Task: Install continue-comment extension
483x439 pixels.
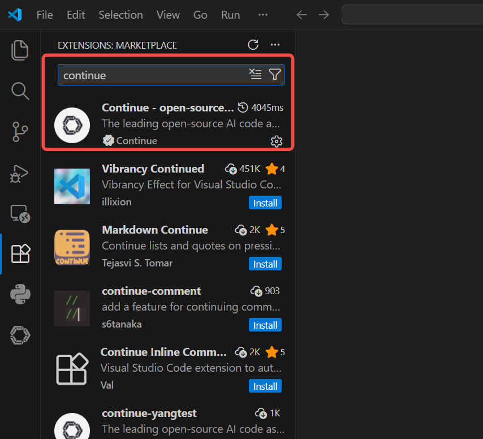Action: pos(265,325)
